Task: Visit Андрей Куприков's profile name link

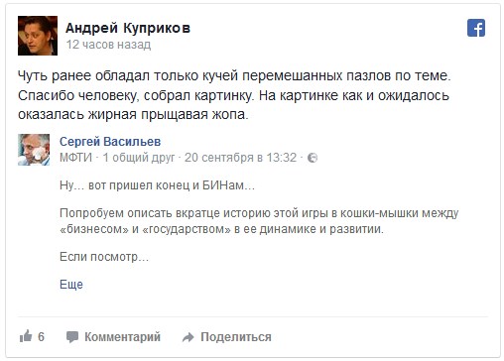Action: point(128,28)
